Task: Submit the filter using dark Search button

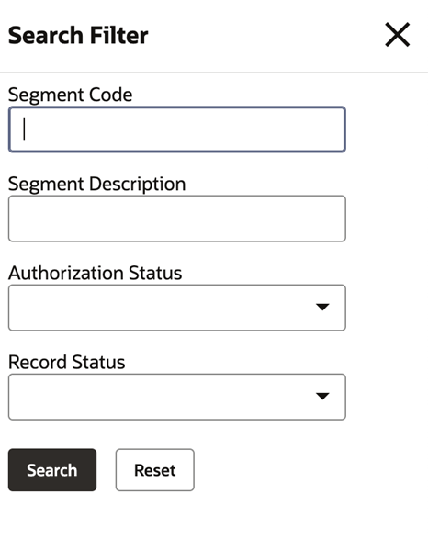Action: click(52, 470)
